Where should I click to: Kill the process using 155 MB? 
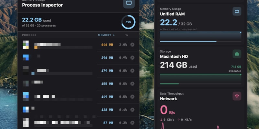(132, 84)
